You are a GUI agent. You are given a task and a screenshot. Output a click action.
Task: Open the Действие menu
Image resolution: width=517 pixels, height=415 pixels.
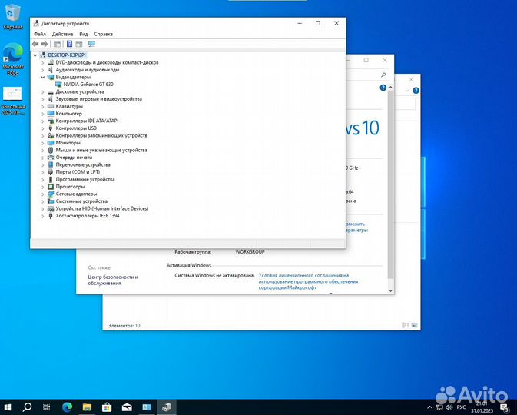(x=62, y=34)
